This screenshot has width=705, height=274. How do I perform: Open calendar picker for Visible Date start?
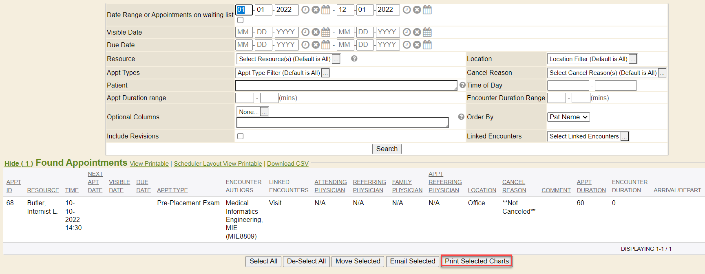[x=326, y=32]
